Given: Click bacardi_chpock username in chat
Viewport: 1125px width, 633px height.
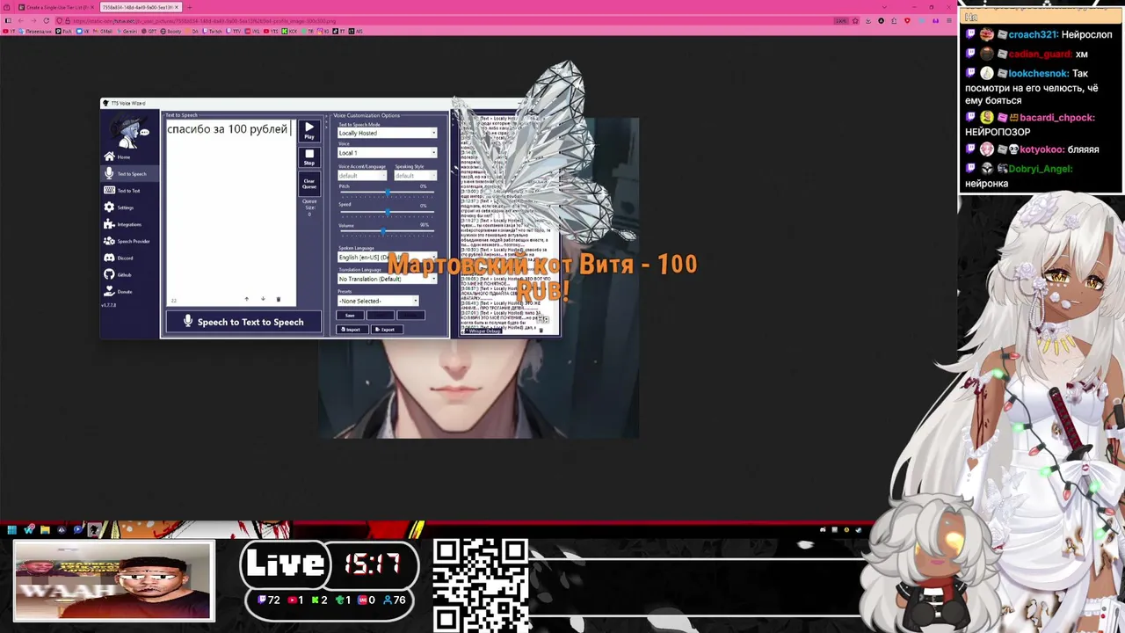Looking at the screenshot, I should [x=1056, y=118].
